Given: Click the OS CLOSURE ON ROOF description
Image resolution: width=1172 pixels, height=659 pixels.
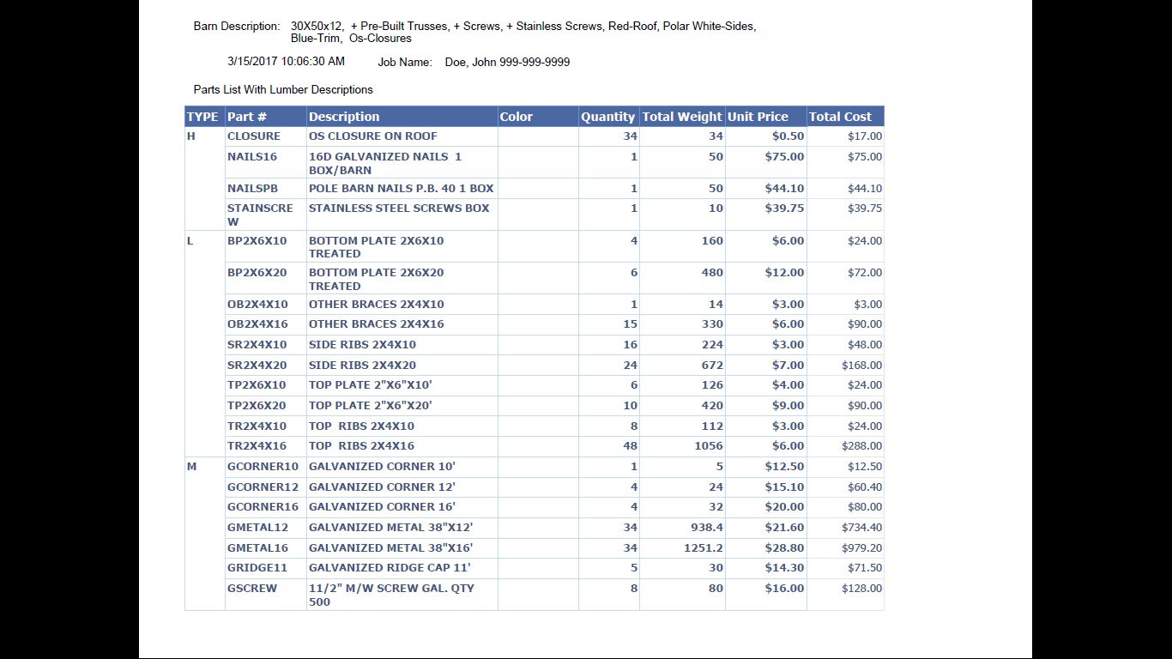Looking at the screenshot, I should coord(373,136).
